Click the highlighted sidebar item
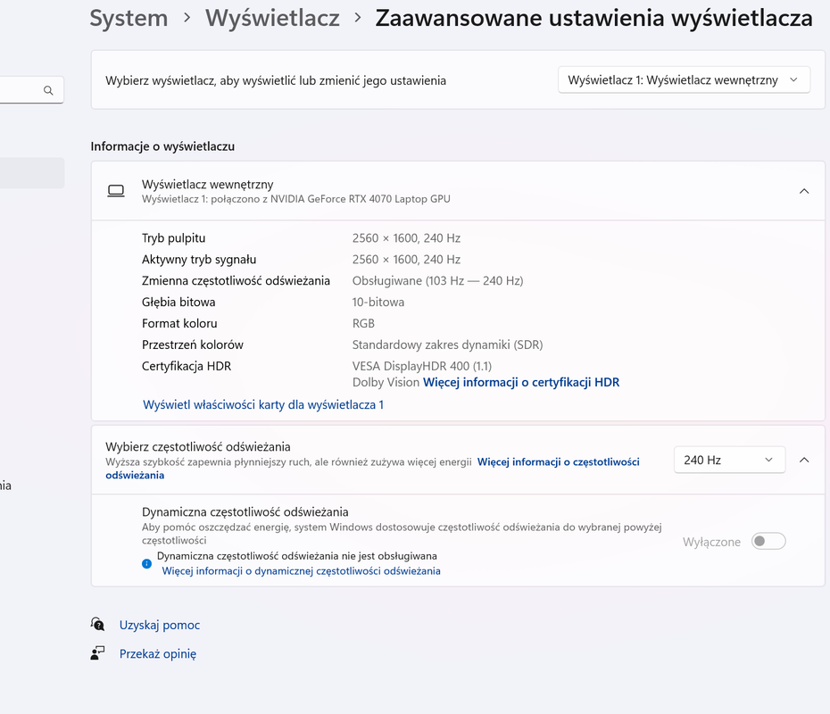830x714 pixels. (x=32, y=173)
